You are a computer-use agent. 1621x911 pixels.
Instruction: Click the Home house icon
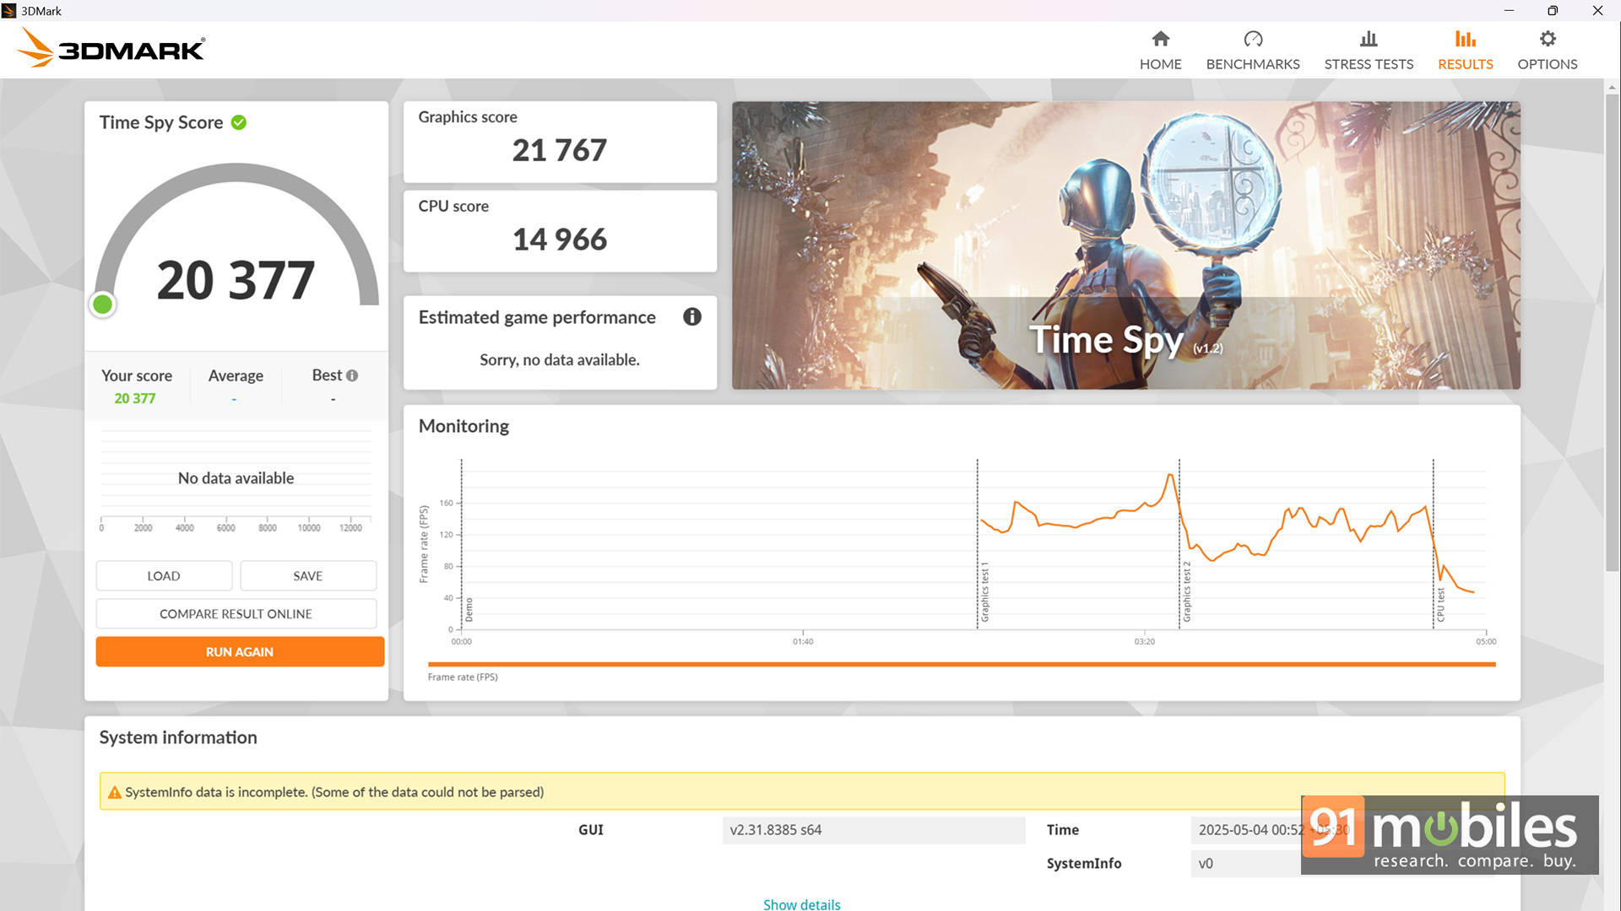[1160, 39]
